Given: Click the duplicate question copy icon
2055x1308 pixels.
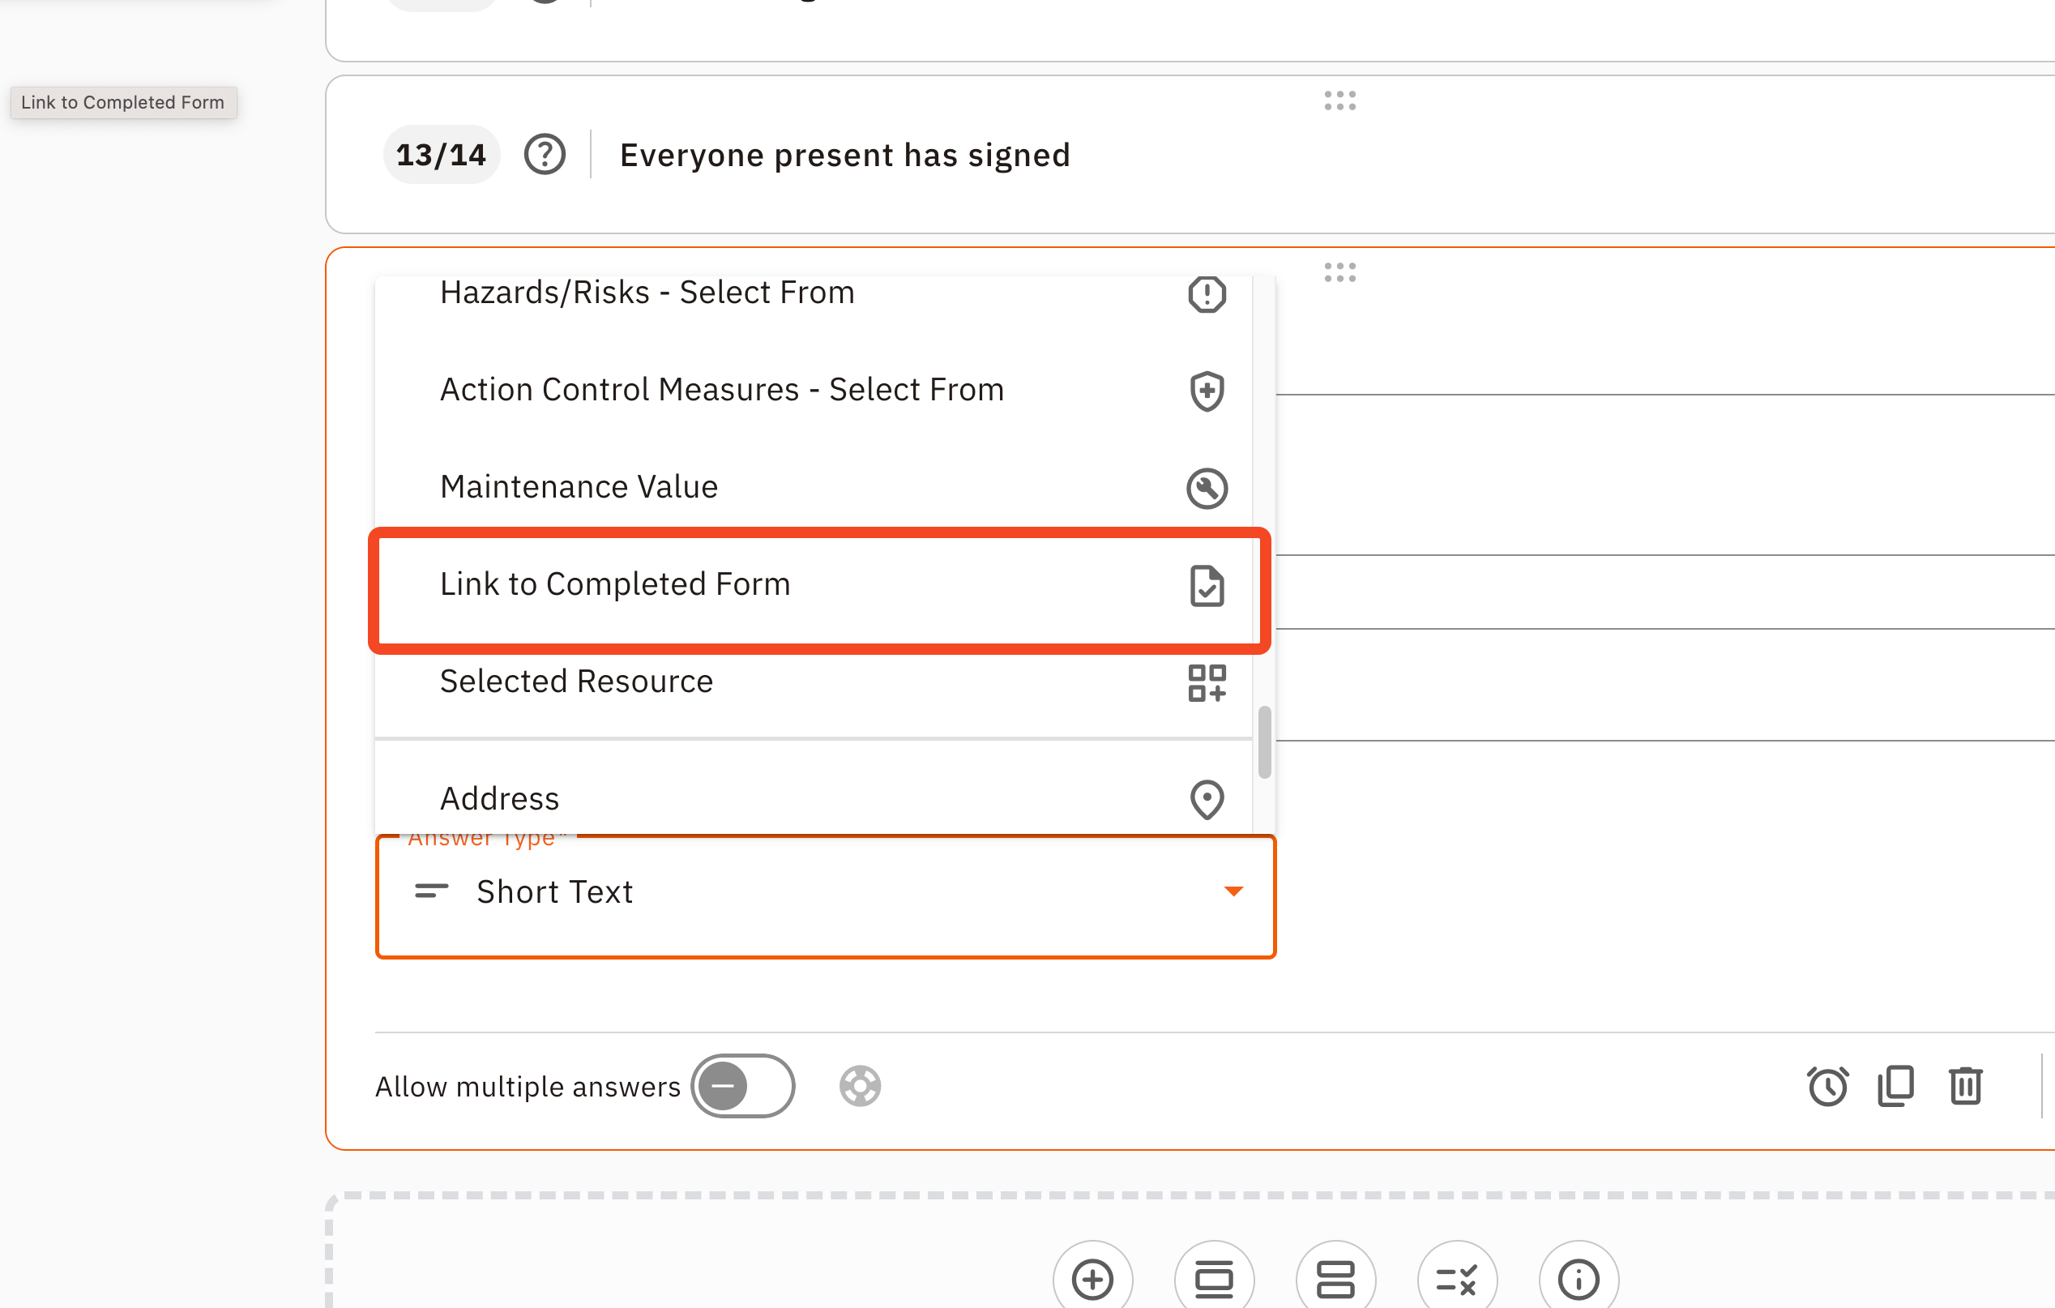Looking at the screenshot, I should [1895, 1086].
